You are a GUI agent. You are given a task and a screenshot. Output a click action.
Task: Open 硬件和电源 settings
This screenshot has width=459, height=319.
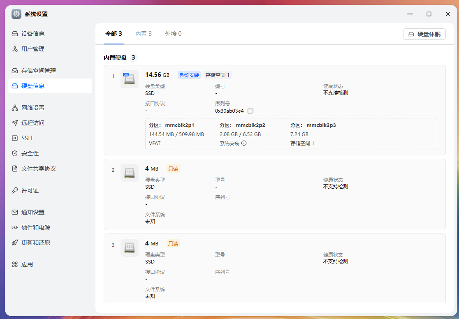click(x=35, y=227)
